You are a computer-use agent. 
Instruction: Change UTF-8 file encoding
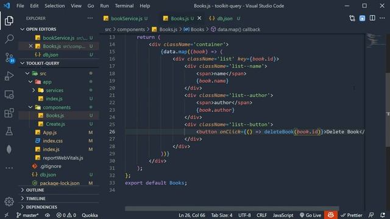click(244, 215)
